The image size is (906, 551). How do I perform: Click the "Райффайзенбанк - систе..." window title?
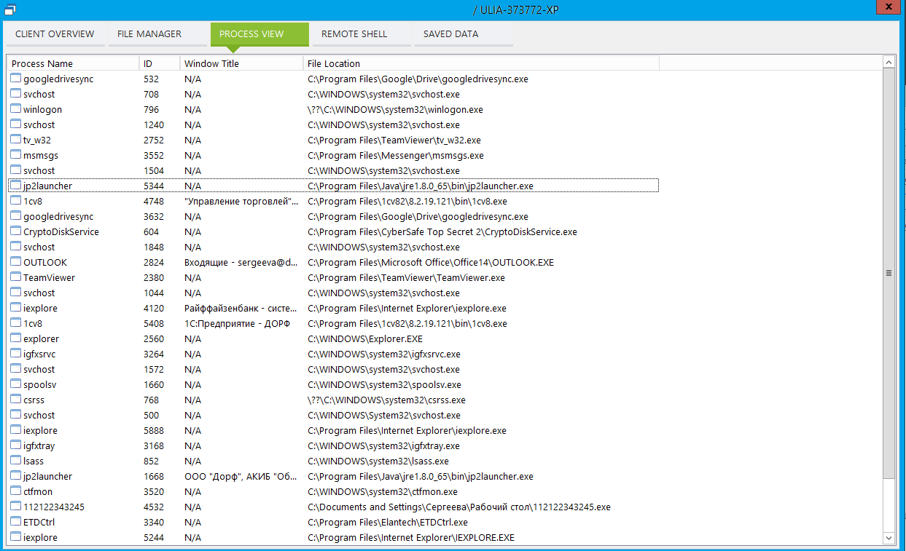click(x=241, y=308)
